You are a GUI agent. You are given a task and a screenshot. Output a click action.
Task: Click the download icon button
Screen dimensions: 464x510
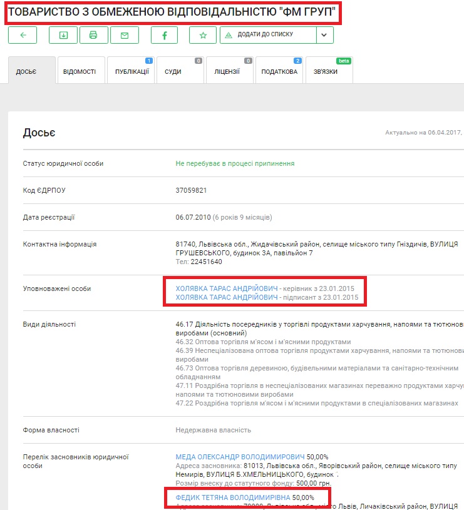(63, 35)
